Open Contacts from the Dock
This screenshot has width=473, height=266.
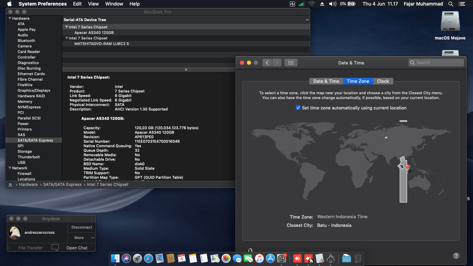(171, 258)
